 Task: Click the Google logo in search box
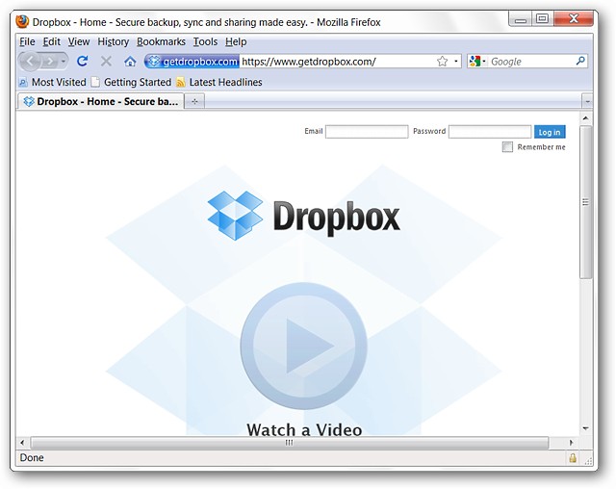(x=475, y=62)
